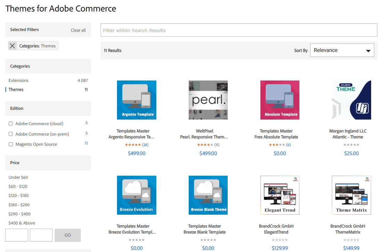384x252 pixels.
Task: Open the Atlantic Theme thumbnail
Action: click(351, 100)
